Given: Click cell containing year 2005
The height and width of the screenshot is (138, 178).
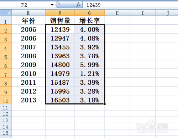Looking at the screenshot, I should click(x=28, y=29).
